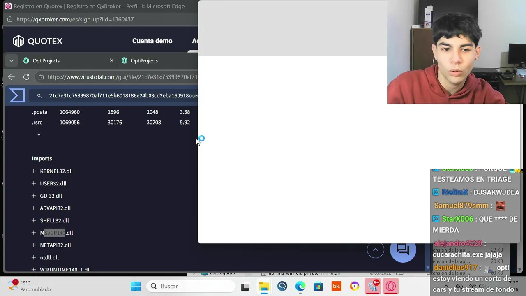Open Task View on the taskbar

coord(245,286)
